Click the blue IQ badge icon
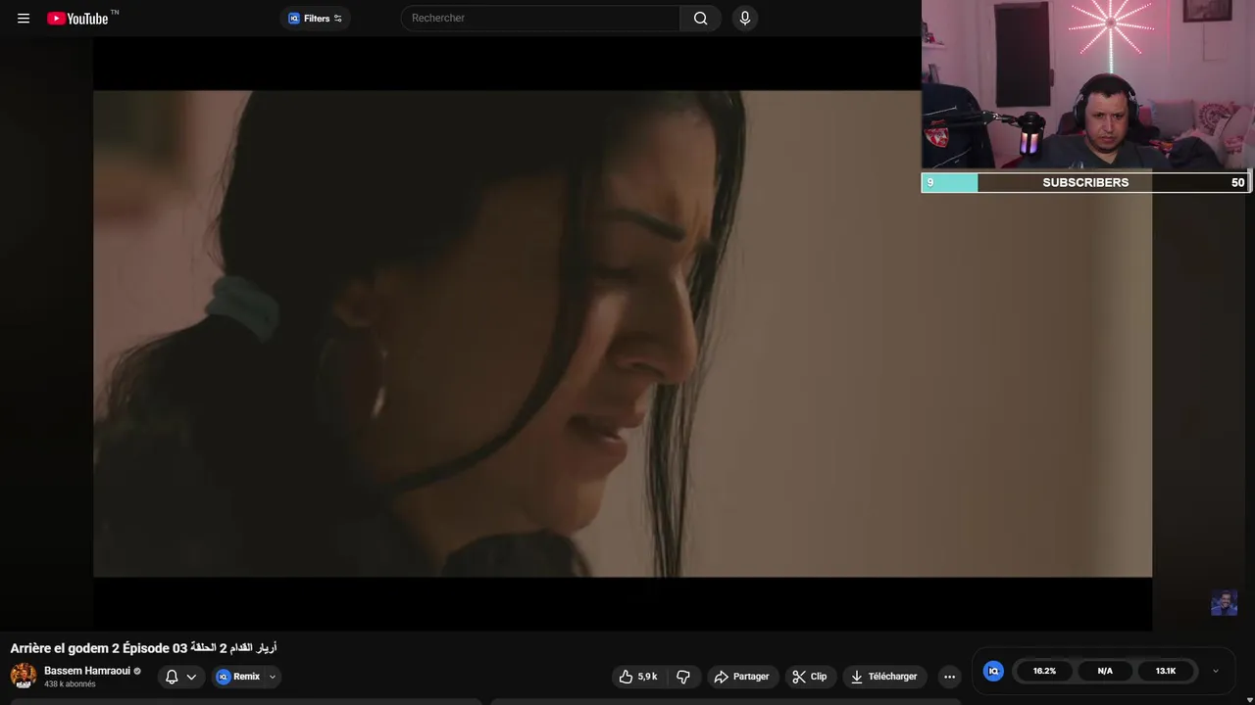Screen dimensions: 1255x705 993,671
